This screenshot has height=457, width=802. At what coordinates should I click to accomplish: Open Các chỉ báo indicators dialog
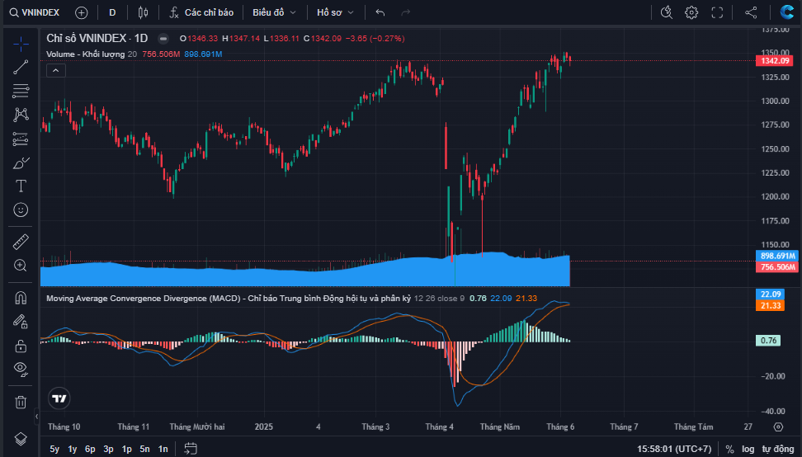[x=201, y=12]
